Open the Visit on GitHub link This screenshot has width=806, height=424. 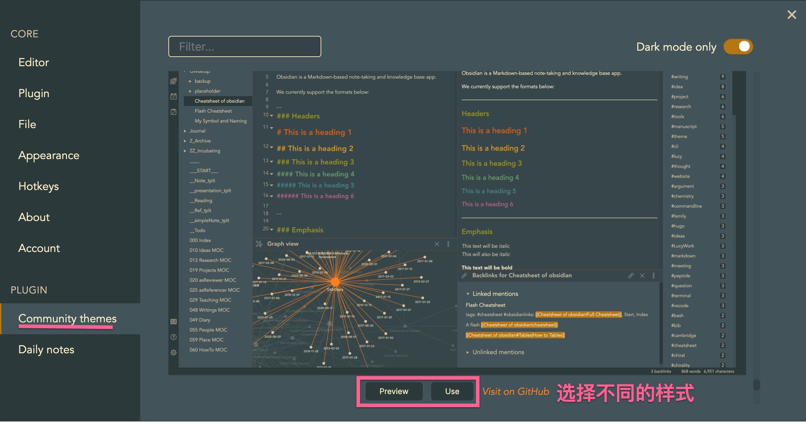(x=515, y=391)
